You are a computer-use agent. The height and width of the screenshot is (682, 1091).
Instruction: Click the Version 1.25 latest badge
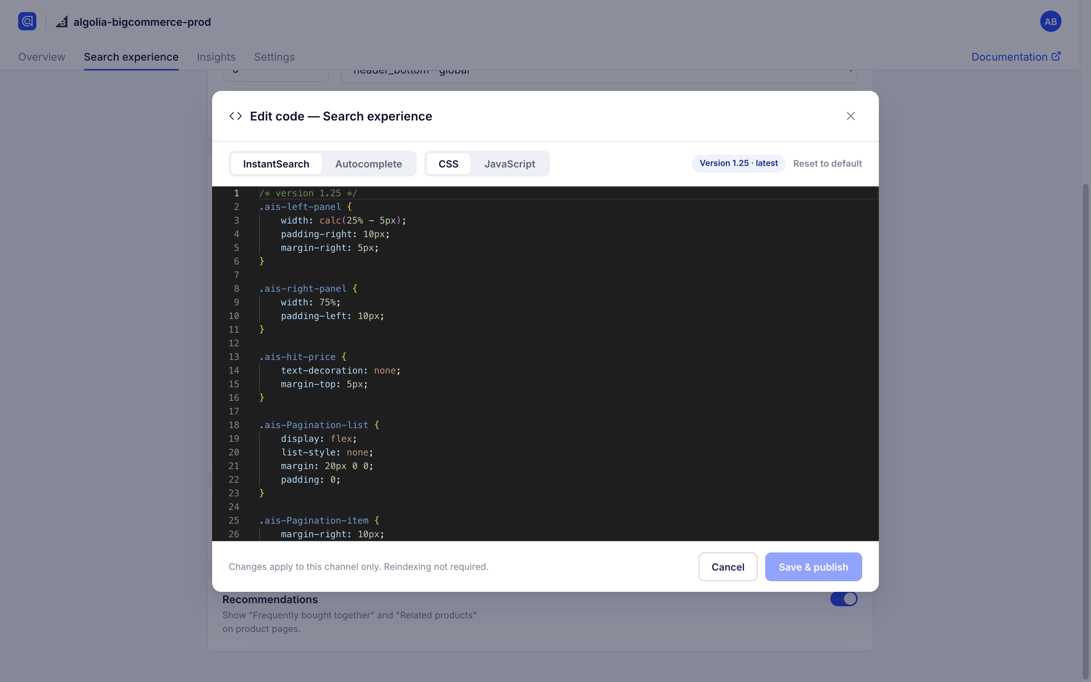pyautogui.click(x=738, y=163)
